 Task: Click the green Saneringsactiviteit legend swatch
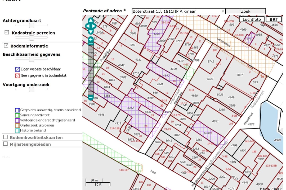17,115
